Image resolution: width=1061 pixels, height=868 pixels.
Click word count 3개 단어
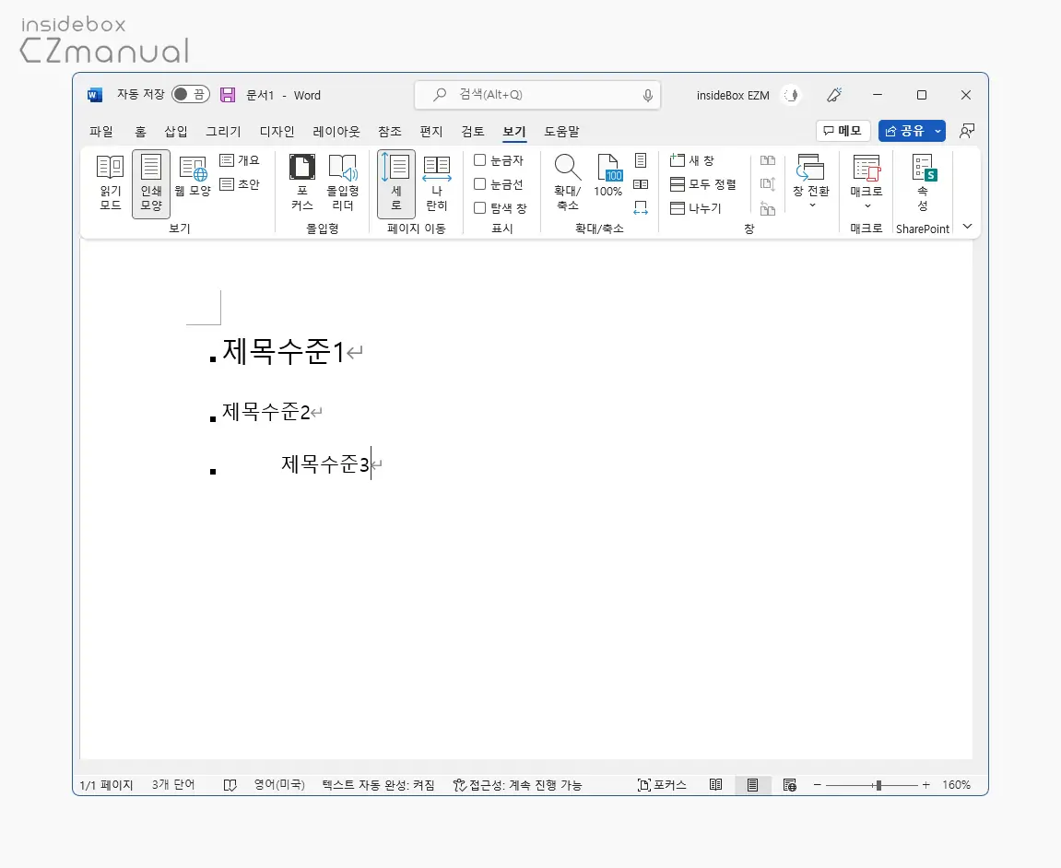(173, 785)
